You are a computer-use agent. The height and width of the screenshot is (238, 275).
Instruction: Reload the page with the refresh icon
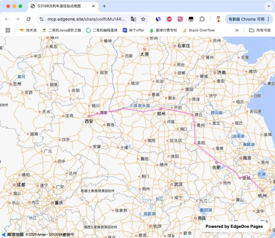(29, 19)
